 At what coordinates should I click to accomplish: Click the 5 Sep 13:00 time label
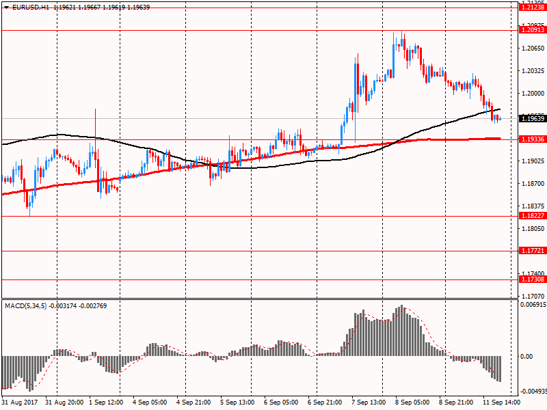coord(237,402)
